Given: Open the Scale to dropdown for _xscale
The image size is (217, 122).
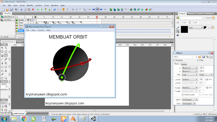Looking at the screenshot, I should click(x=190, y=79).
